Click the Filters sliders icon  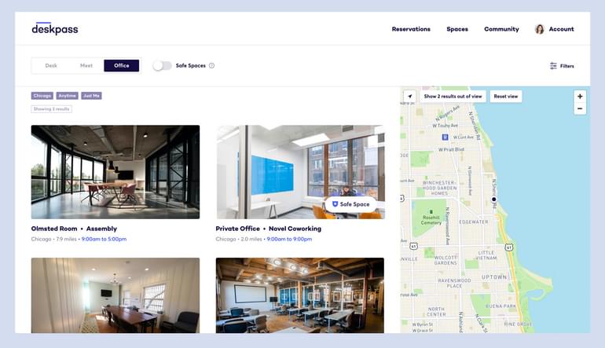click(x=553, y=66)
